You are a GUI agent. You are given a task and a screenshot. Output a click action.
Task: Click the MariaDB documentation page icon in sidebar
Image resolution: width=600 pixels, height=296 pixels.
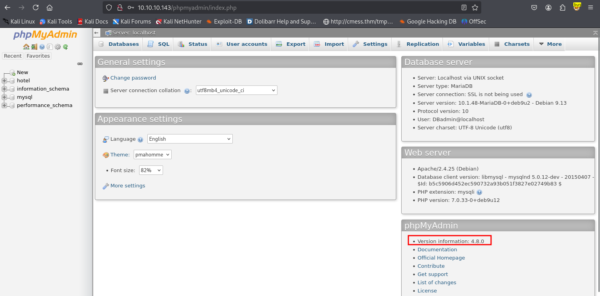click(49, 47)
